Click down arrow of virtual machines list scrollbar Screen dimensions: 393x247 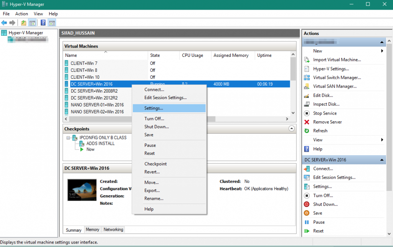click(293, 113)
